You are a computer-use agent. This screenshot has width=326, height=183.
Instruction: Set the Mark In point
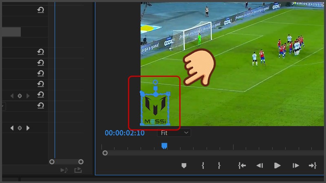tap(203, 166)
